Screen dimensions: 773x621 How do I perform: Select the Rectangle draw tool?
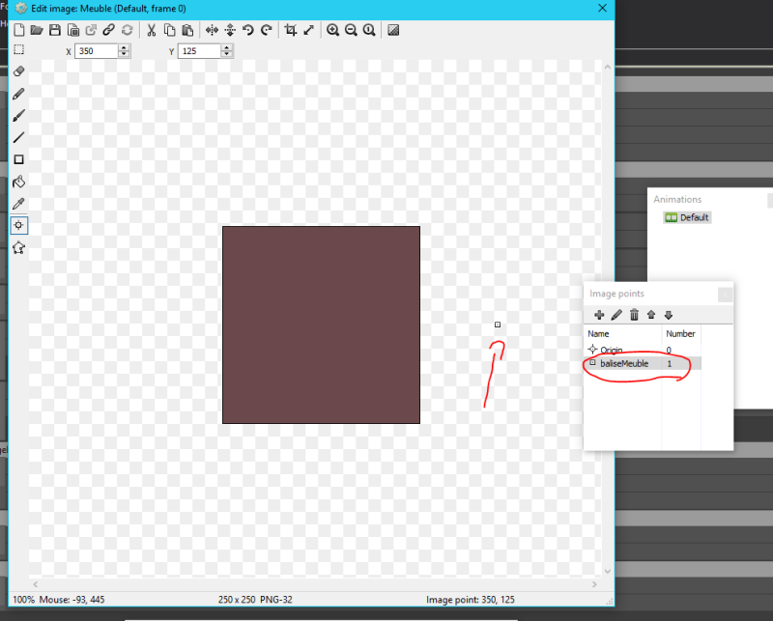(x=18, y=159)
